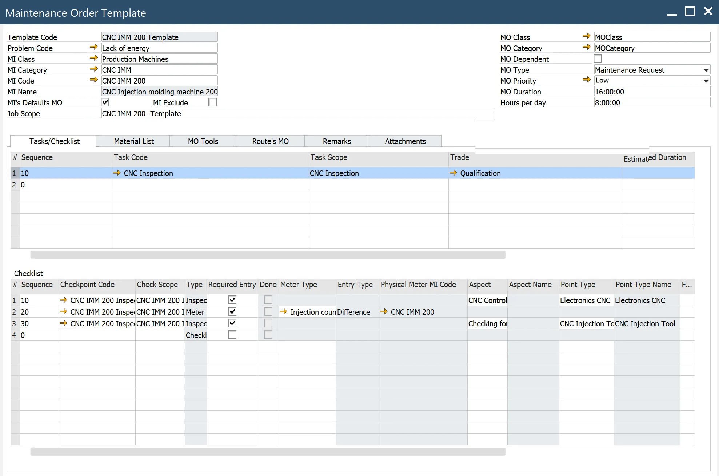Screen dimensions: 719x476
Task: Toggle Required Entry for checklist row 2
Action: pos(232,312)
